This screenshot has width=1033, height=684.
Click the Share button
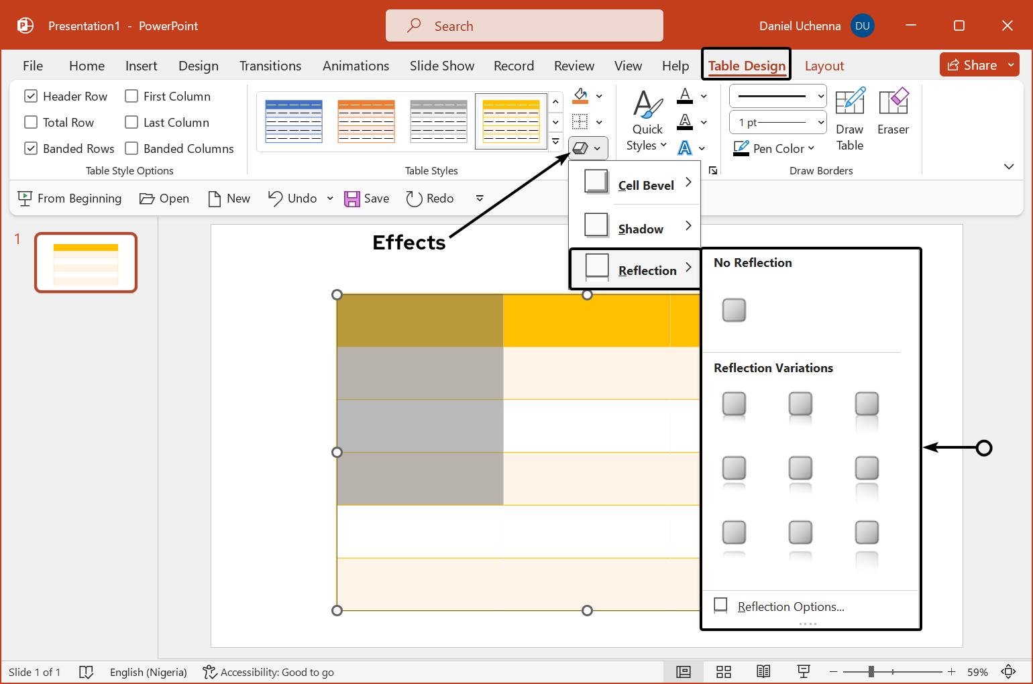(971, 65)
